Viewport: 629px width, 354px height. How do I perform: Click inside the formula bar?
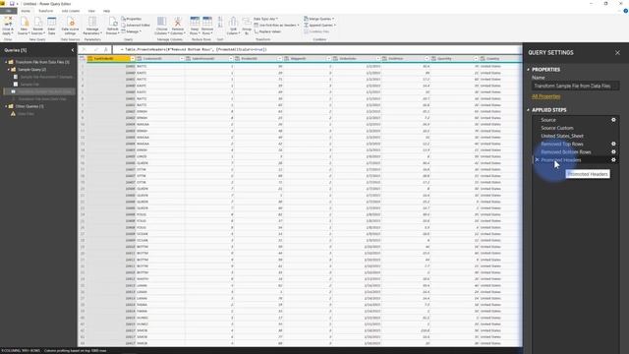[x=316, y=49]
